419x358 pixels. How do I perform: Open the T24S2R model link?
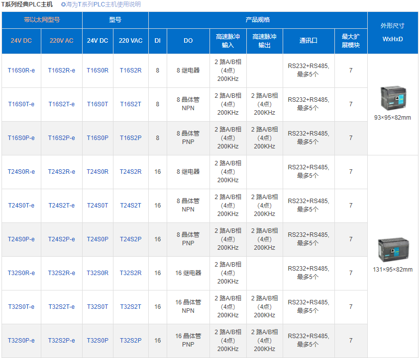point(130,172)
